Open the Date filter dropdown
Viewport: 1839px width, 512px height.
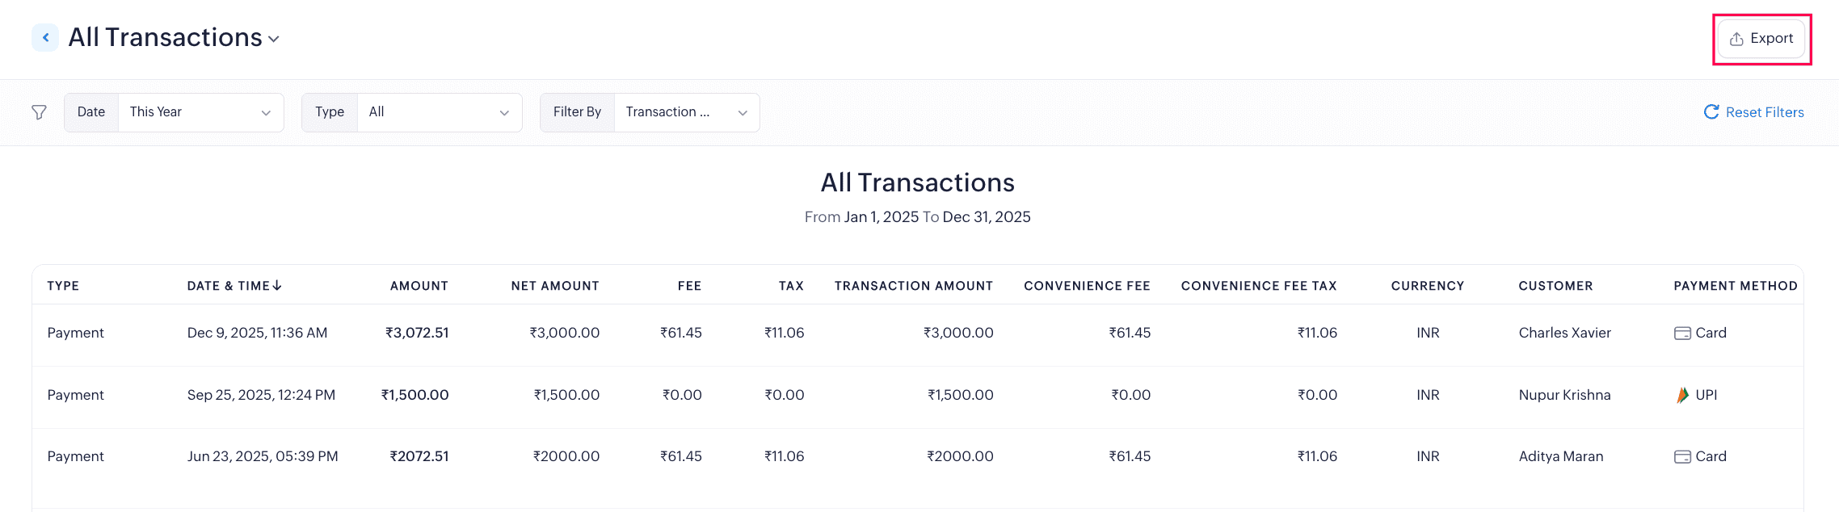200,112
